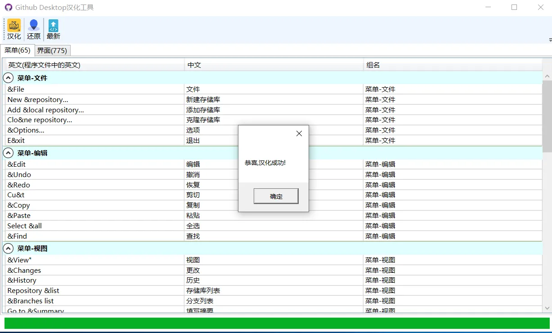
Task: Switch to the 菜单(65) tab
Action: pos(18,50)
